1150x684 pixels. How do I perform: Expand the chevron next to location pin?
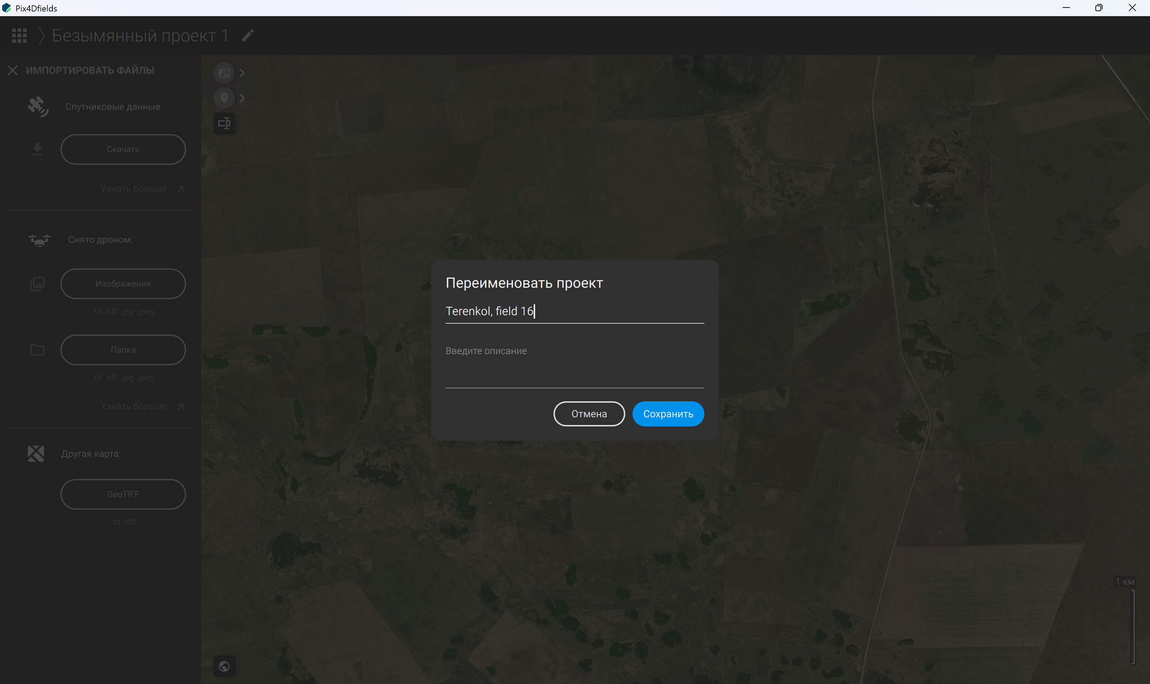[x=242, y=98]
